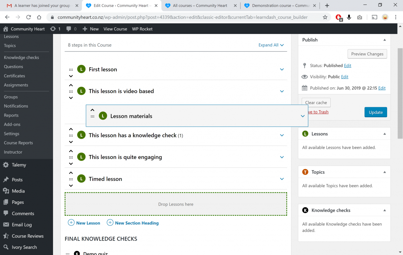Collapse the Topics side panel

(x=385, y=172)
